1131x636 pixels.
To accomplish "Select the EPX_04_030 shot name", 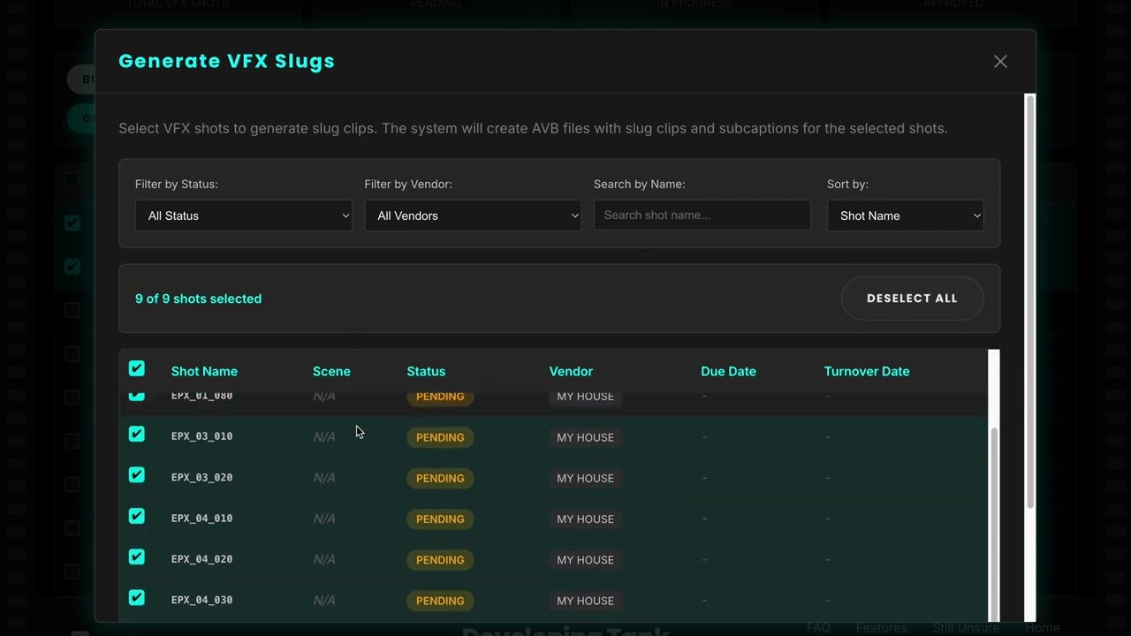I will [x=201, y=600].
